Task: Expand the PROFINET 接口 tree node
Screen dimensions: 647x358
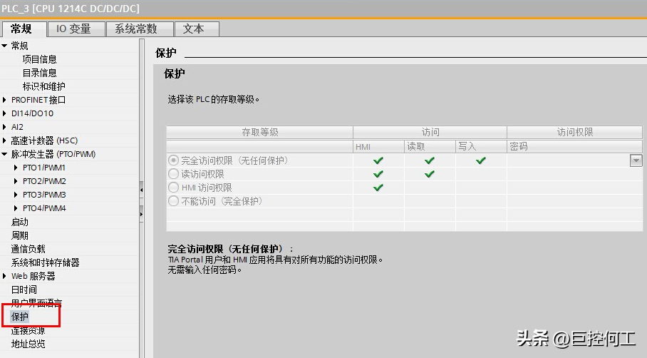Action: (x=4, y=100)
